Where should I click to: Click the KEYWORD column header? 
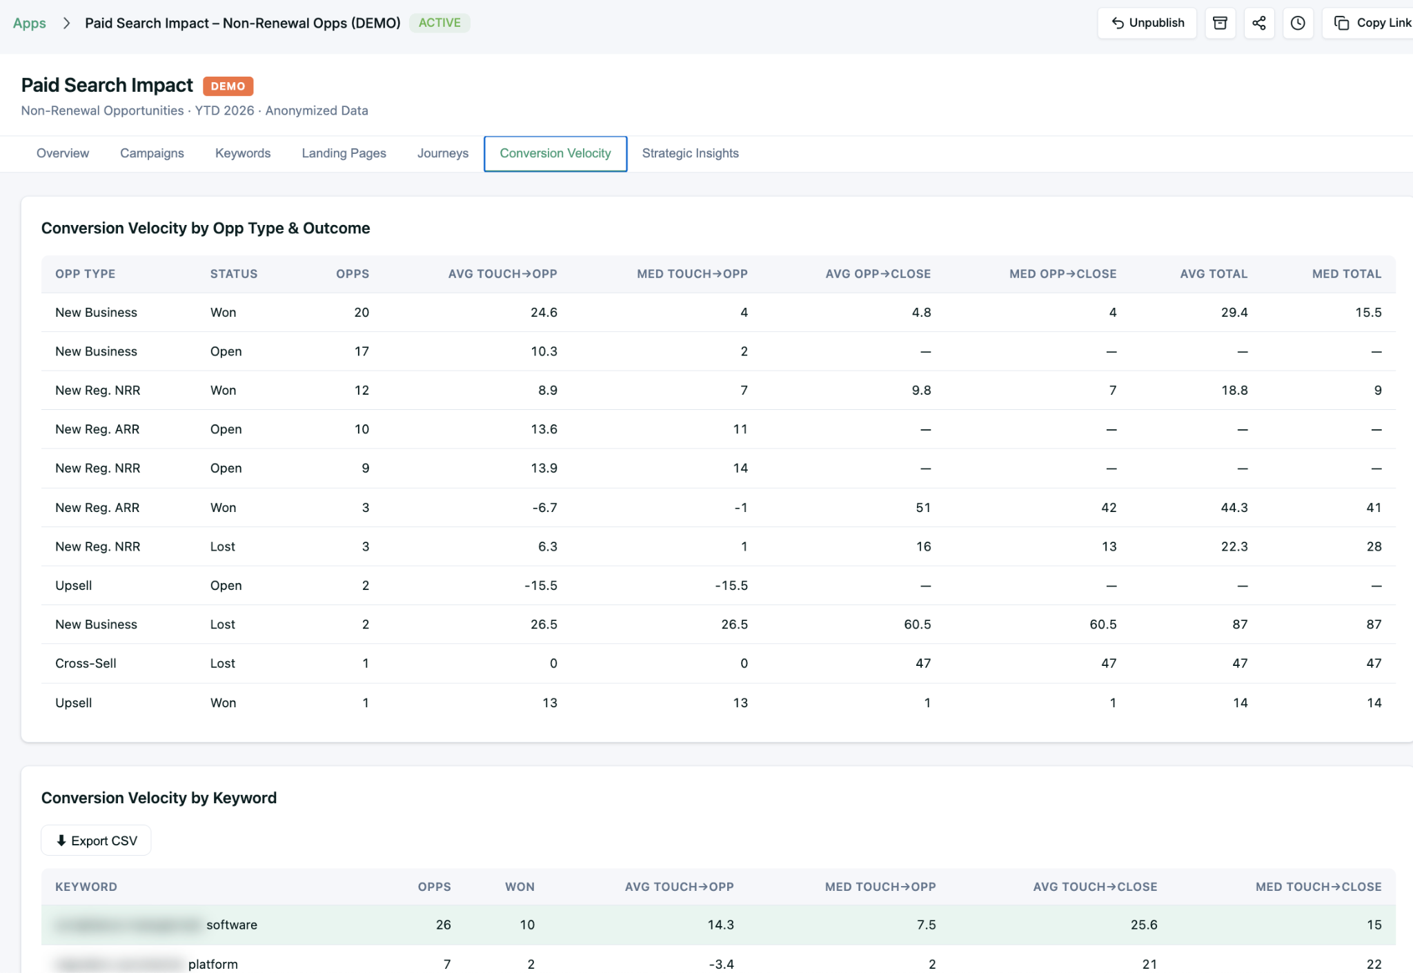coord(86,887)
